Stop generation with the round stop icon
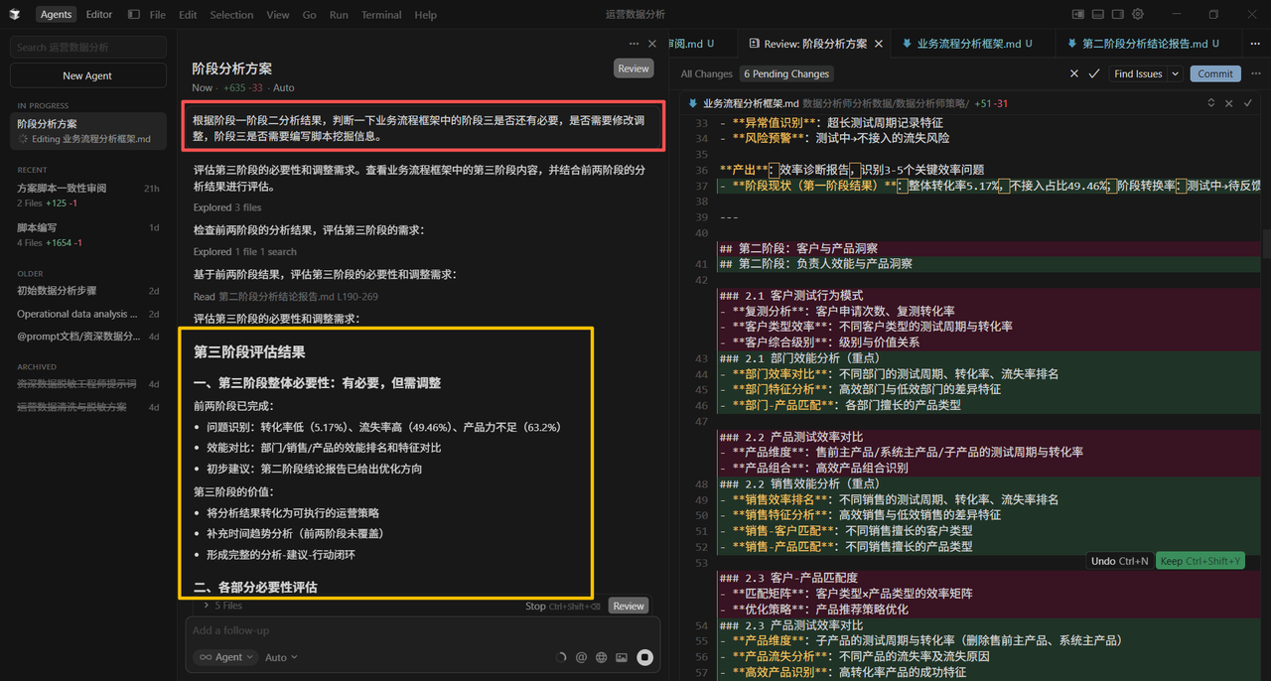The height and width of the screenshot is (681, 1271). [644, 657]
